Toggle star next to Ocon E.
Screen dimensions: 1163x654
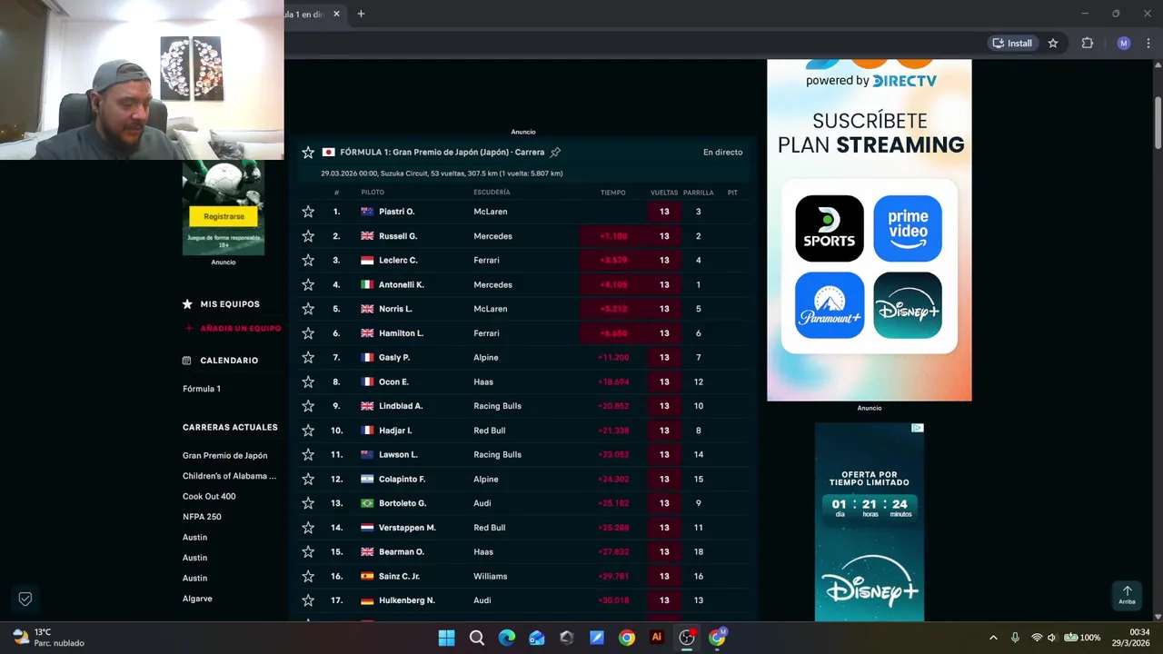point(308,381)
